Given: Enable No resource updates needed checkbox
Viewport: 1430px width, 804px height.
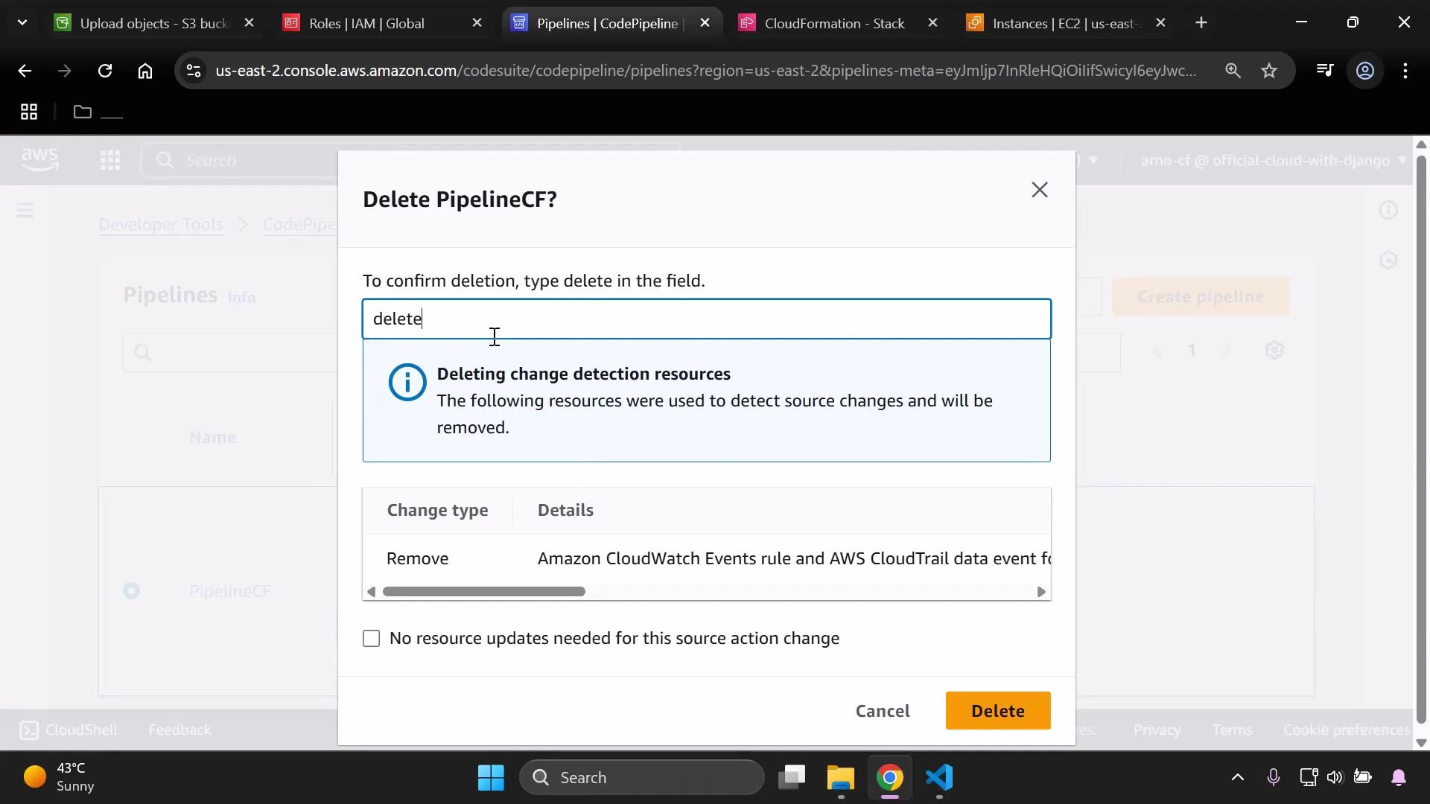Looking at the screenshot, I should click(x=372, y=638).
